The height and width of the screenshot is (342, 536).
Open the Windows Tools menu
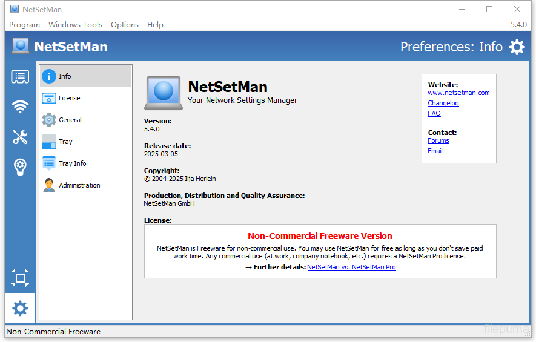coord(75,25)
